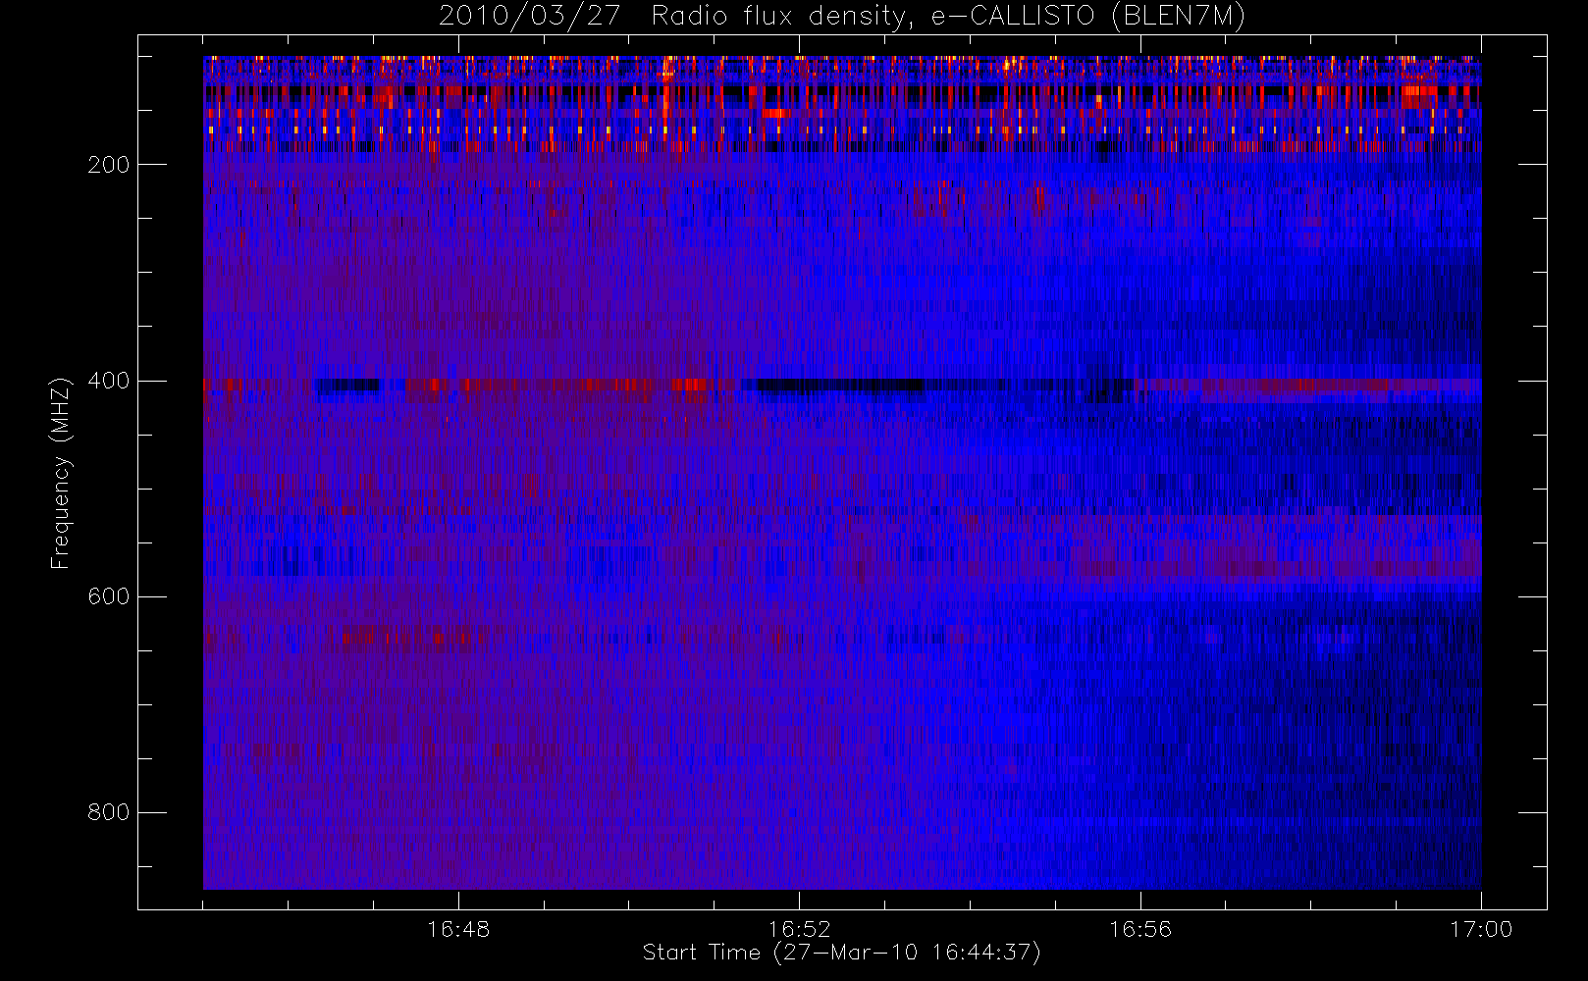This screenshot has width=1588, height=981.
Task: Click the '400' frequency axis label
Action: [x=108, y=381]
